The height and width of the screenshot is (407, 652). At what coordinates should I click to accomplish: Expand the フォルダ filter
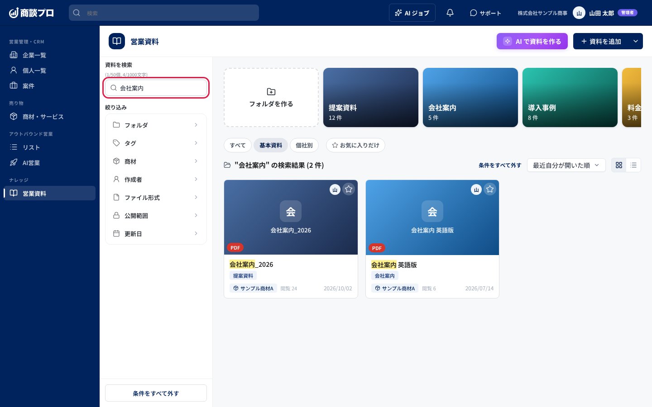tap(156, 125)
